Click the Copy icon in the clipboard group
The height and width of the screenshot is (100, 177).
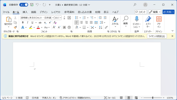pyautogui.click(x=15, y=23)
